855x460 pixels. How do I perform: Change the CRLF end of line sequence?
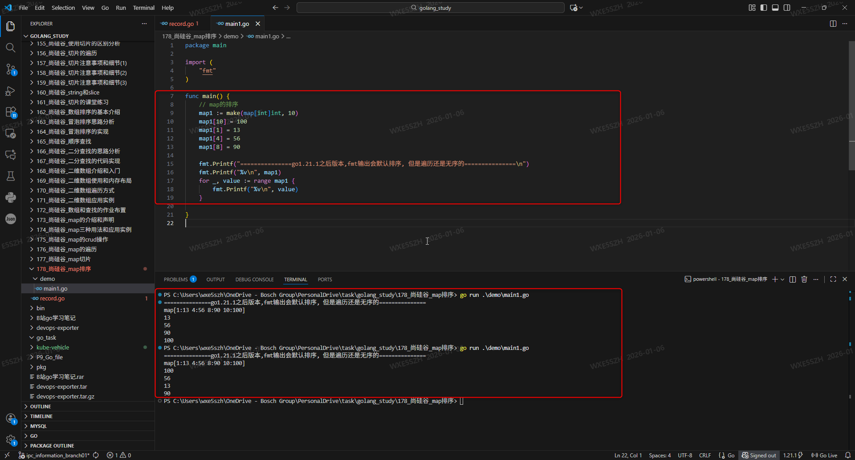coord(705,455)
